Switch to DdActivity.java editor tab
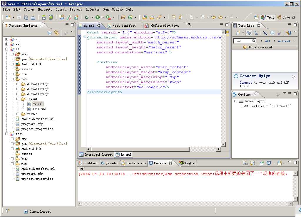This screenshot has height=217, width=301. coord(165,26)
